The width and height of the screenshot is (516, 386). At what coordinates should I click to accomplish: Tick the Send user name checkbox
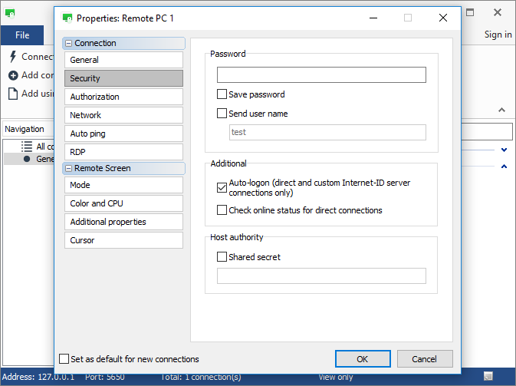coord(222,114)
